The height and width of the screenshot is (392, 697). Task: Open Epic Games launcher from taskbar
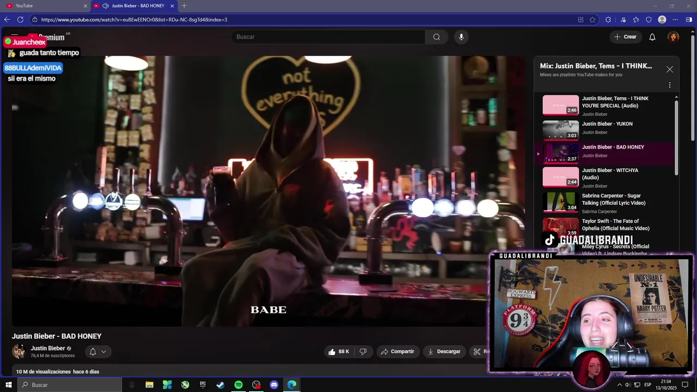[203, 385]
